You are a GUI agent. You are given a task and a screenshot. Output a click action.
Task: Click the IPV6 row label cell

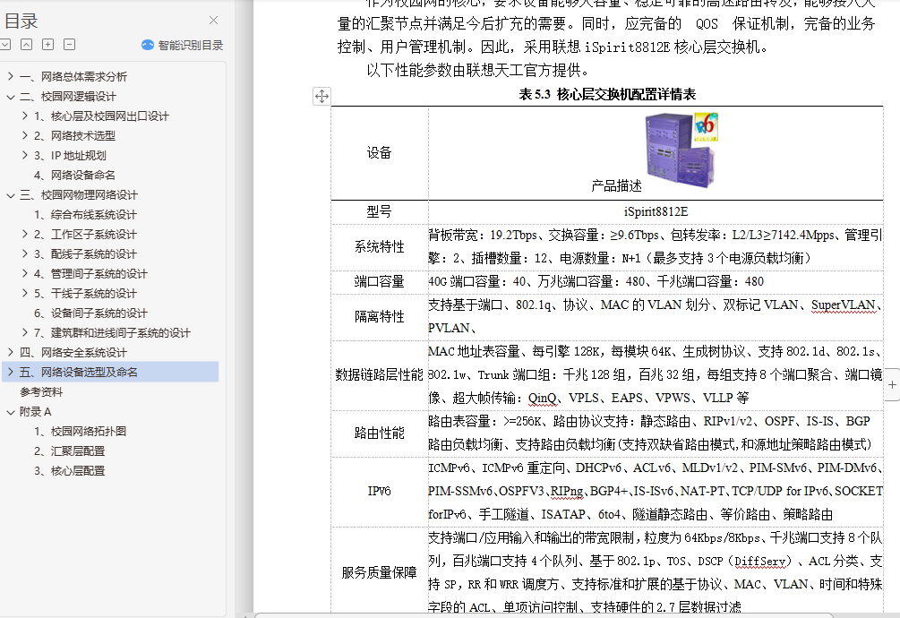(x=380, y=491)
